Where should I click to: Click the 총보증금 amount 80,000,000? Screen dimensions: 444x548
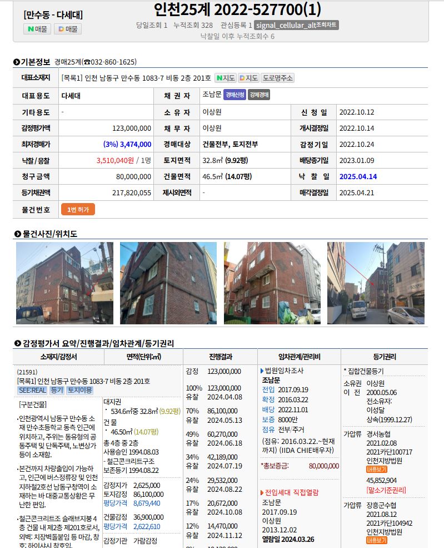324,466
